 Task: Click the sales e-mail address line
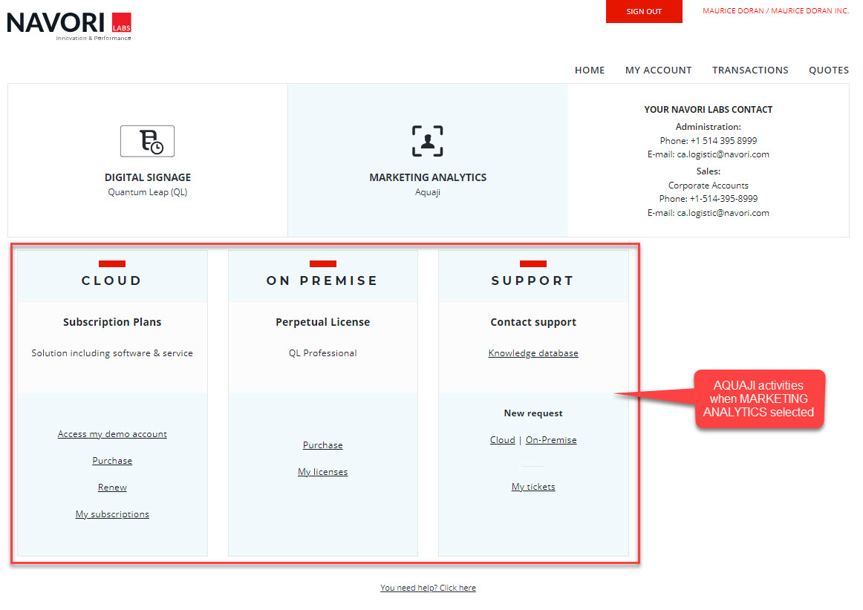(709, 213)
